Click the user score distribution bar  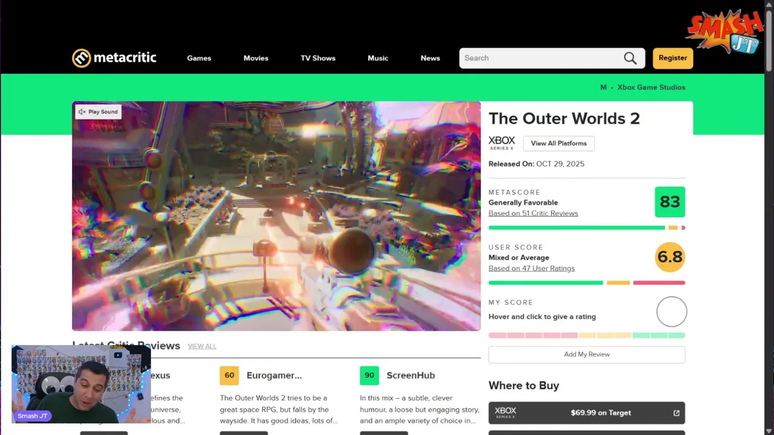pos(587,283)
